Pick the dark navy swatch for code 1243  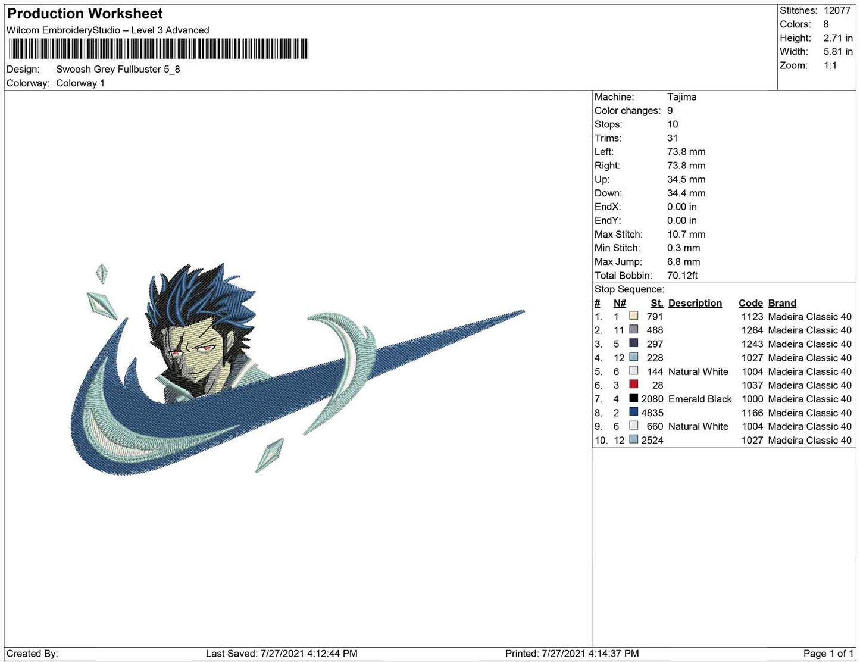pyautogui.click(x=633, y=344)
